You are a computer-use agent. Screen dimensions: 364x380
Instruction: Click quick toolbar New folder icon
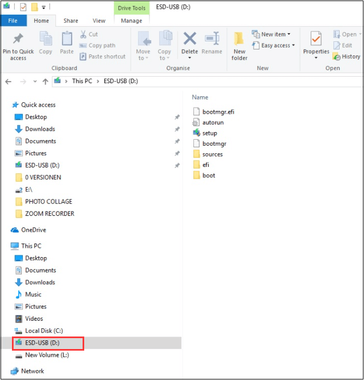point(35,7)
